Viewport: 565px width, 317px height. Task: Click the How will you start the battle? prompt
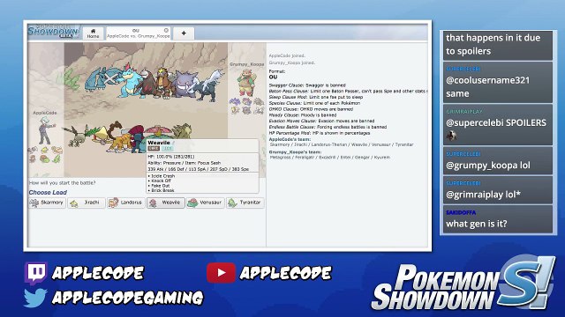coord(63,182)
